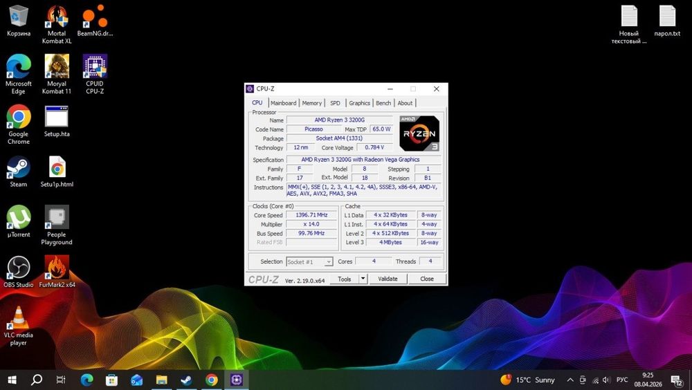
Task: Select the CPU tab in CPU-Z
Action: pos(257,102)
